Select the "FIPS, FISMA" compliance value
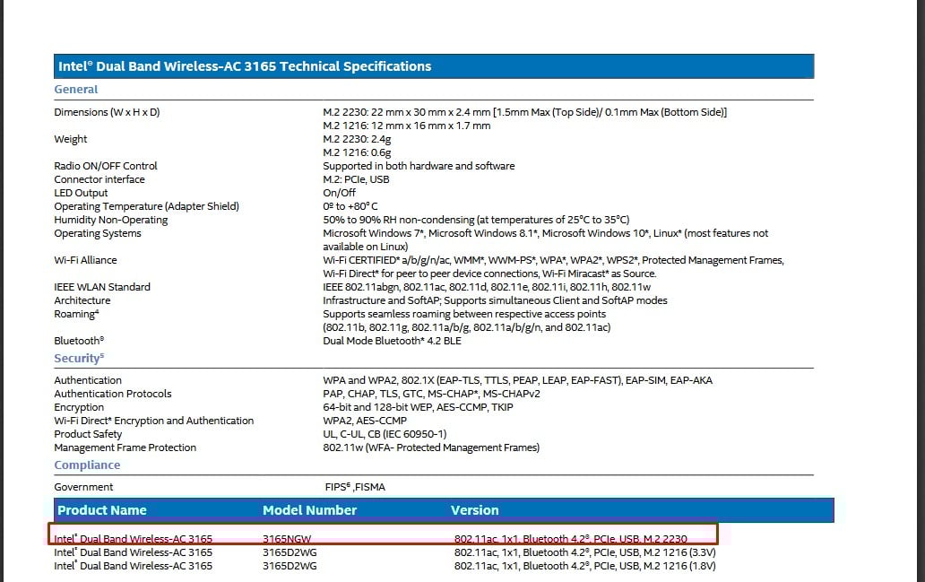The width and height of the screenshot is (925, 582). [355, 488]
